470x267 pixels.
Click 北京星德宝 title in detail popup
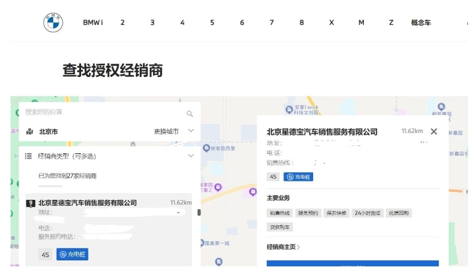(x=322, y=132)
